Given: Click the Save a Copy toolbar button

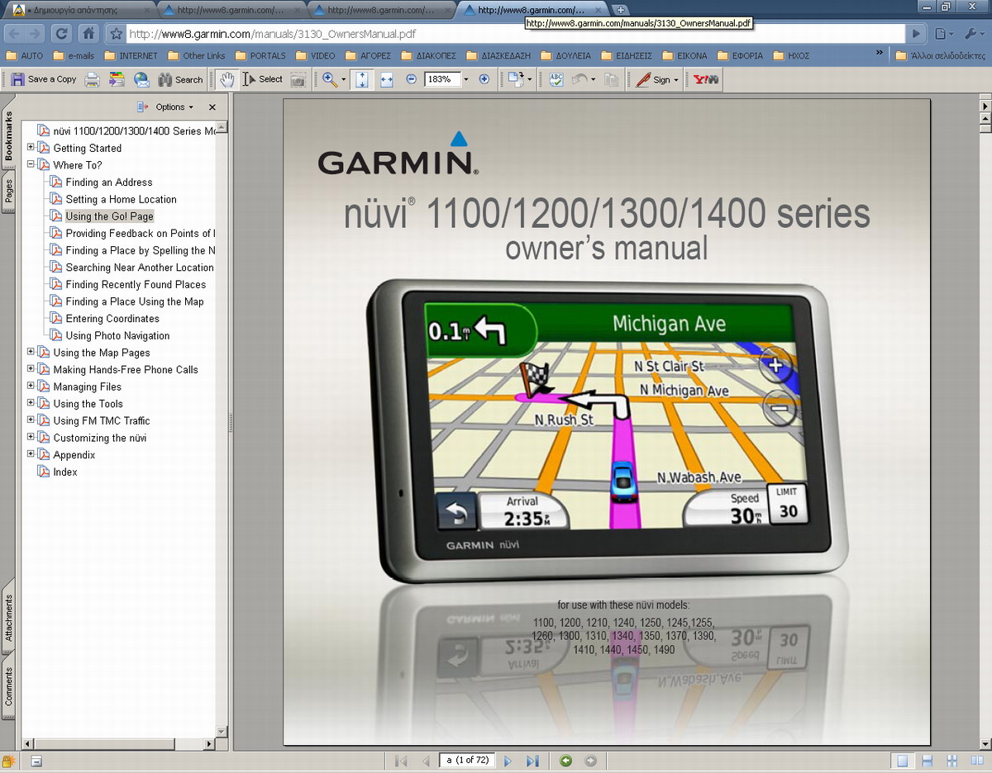Looking at the screenshot, I should coord(43,79).
